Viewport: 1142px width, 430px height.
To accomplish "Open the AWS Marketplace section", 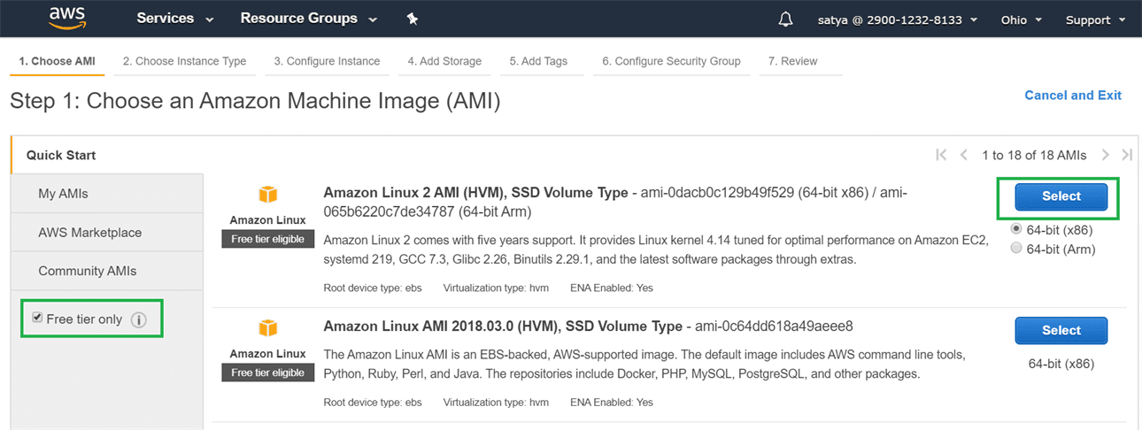I will click(89, 233).
